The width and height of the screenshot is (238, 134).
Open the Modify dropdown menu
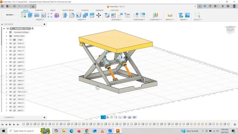pyautogui.click(x=82, y=20)
